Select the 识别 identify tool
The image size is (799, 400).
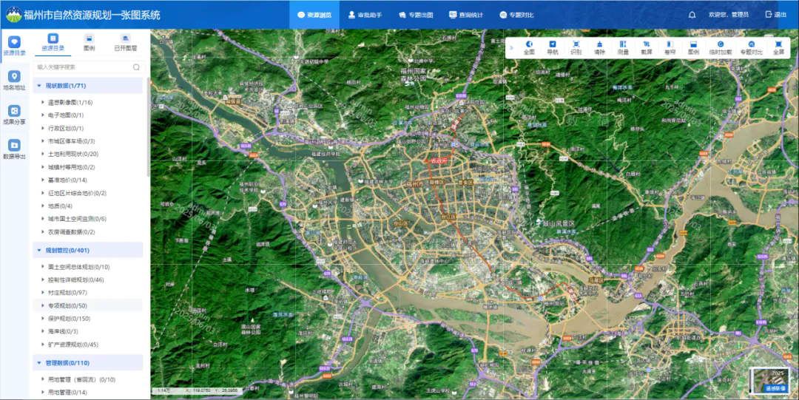(576, 47)
